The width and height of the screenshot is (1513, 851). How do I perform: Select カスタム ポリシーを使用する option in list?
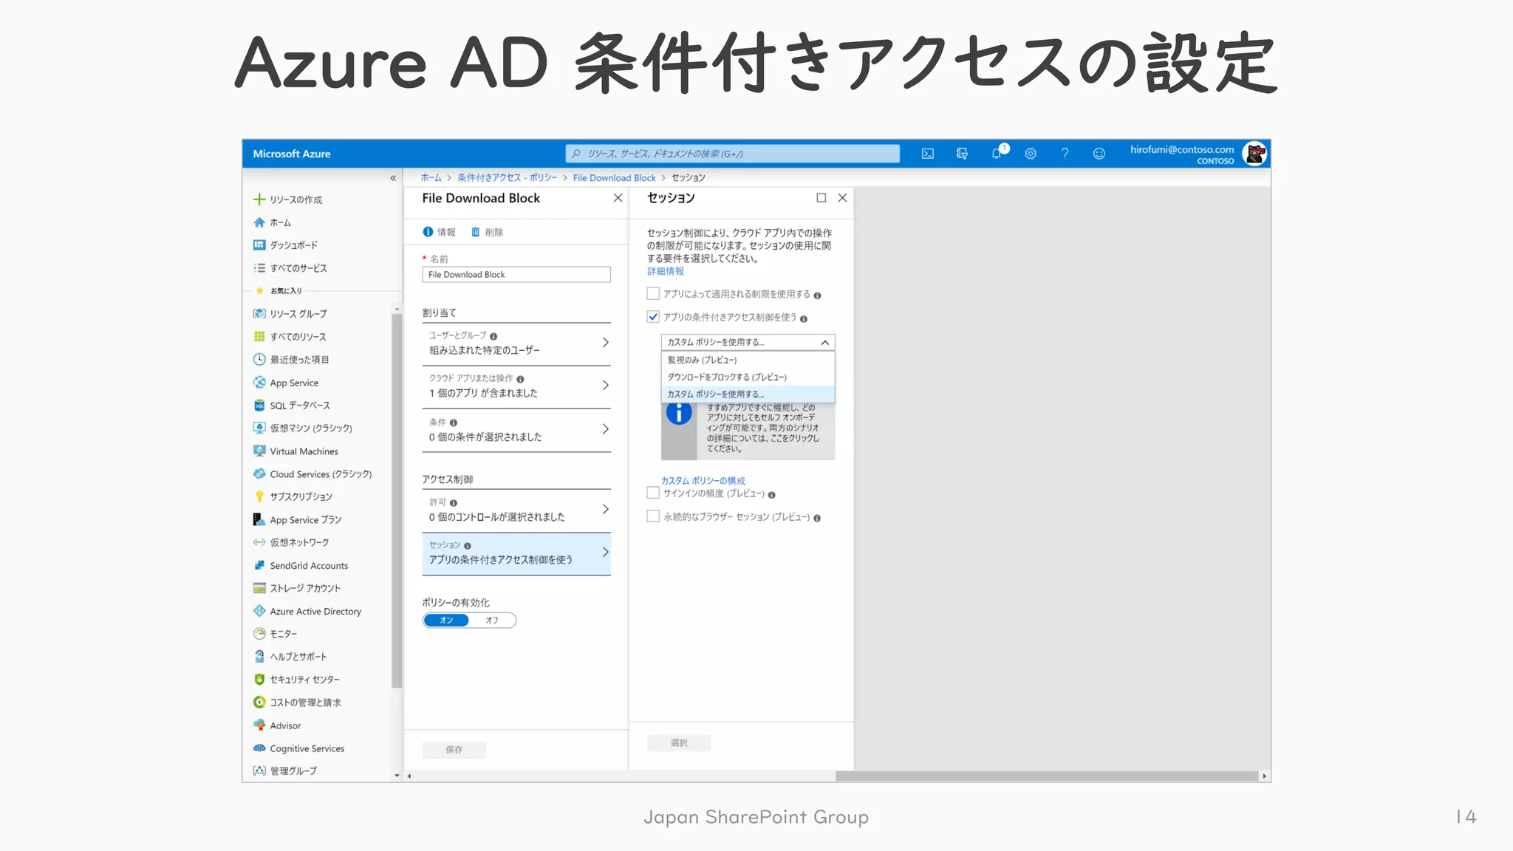(748, 394)
